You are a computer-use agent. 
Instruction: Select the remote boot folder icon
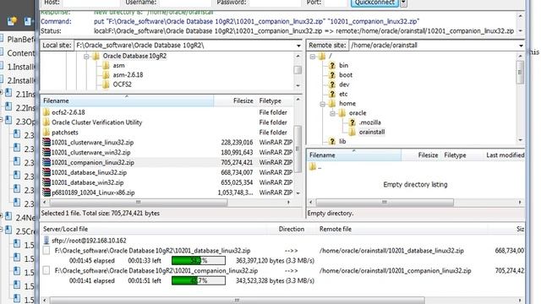tap(332, 75)
